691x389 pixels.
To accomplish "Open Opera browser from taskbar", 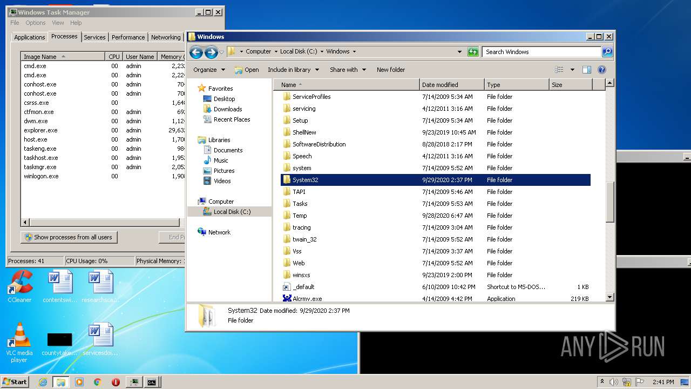I will coord(116,382).
